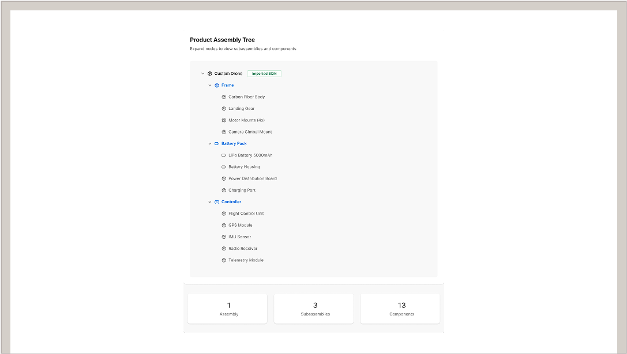Collapse the Controller subassembly chevron

click(210, 202)
